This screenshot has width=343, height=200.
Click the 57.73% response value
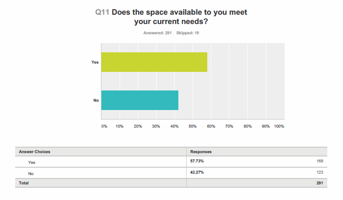pyautogui.click(x=197, y=161)
